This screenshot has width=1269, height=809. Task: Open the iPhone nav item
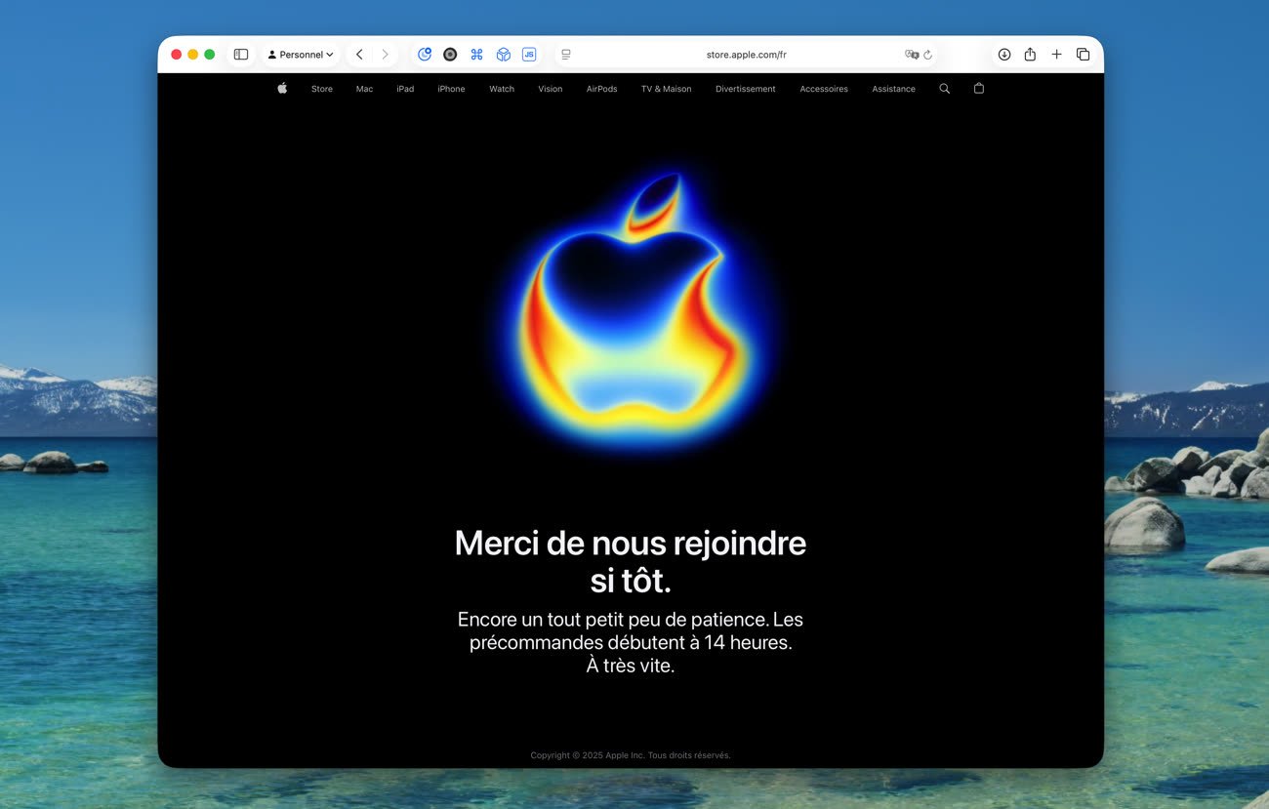click(451, 89)
